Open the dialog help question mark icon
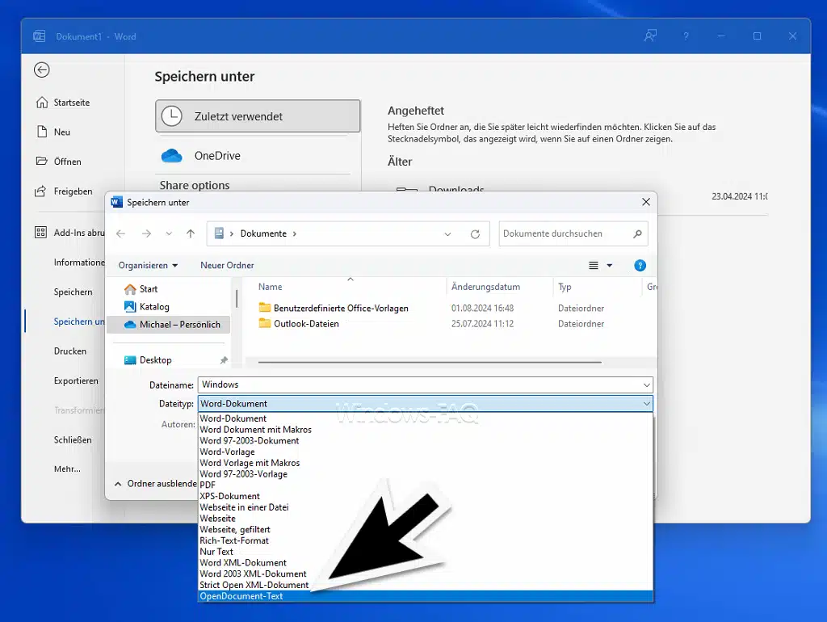Screen dimensions: 827x622 [640, 265]
